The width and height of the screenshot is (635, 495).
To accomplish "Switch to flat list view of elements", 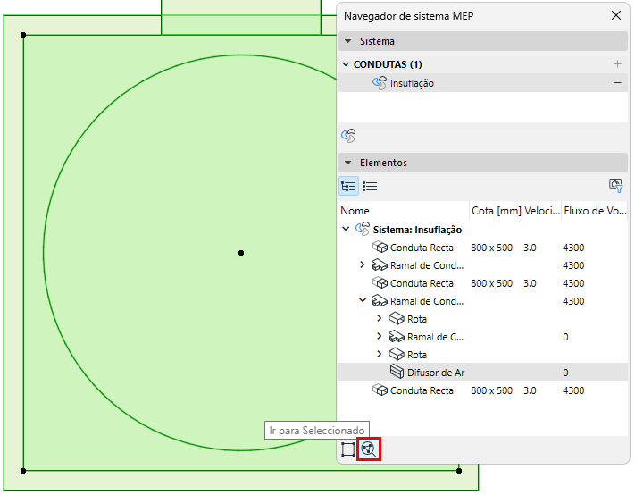I will (370, 187).
